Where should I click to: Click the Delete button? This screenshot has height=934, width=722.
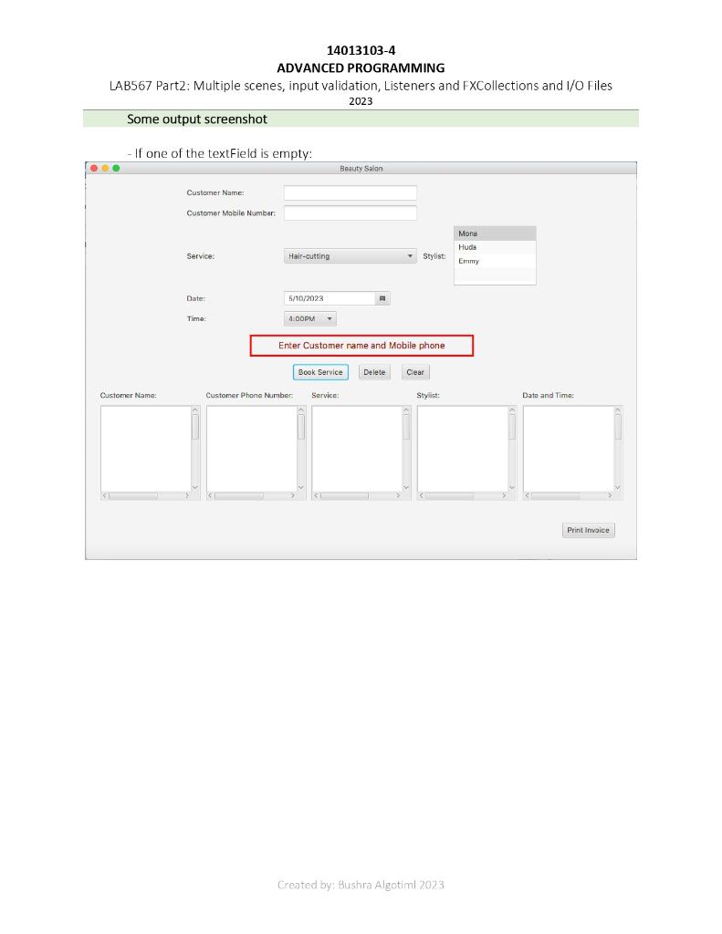click(x=374, y=372)
